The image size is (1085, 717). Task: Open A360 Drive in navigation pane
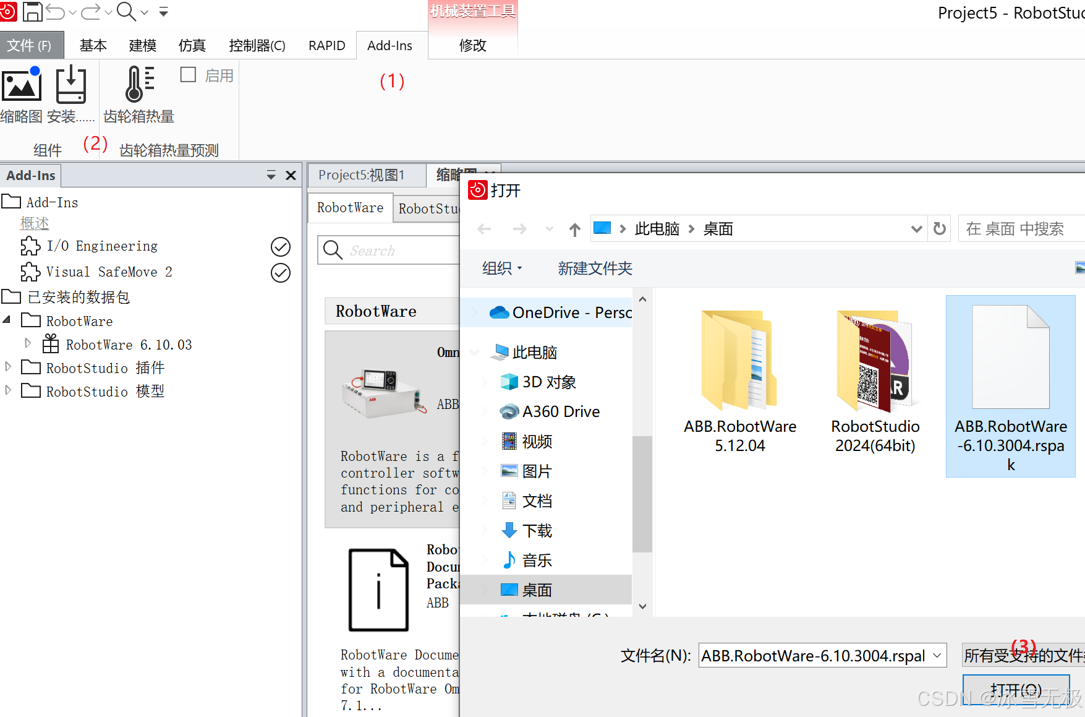pyautogui.click(x=550, y=412)
